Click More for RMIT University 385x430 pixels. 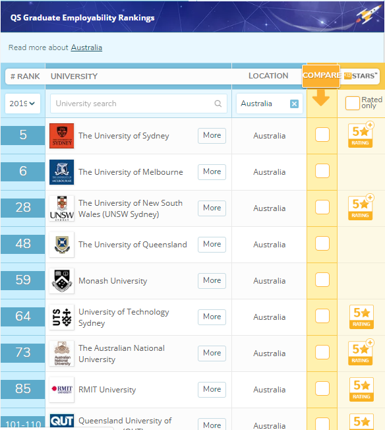[212, 389]
